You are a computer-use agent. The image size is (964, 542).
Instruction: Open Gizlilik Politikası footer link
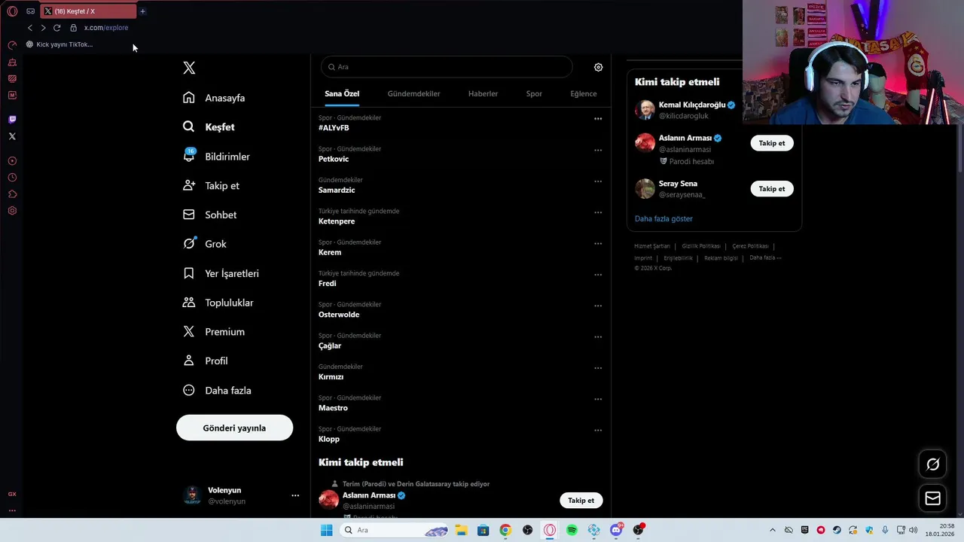point(701,246)
